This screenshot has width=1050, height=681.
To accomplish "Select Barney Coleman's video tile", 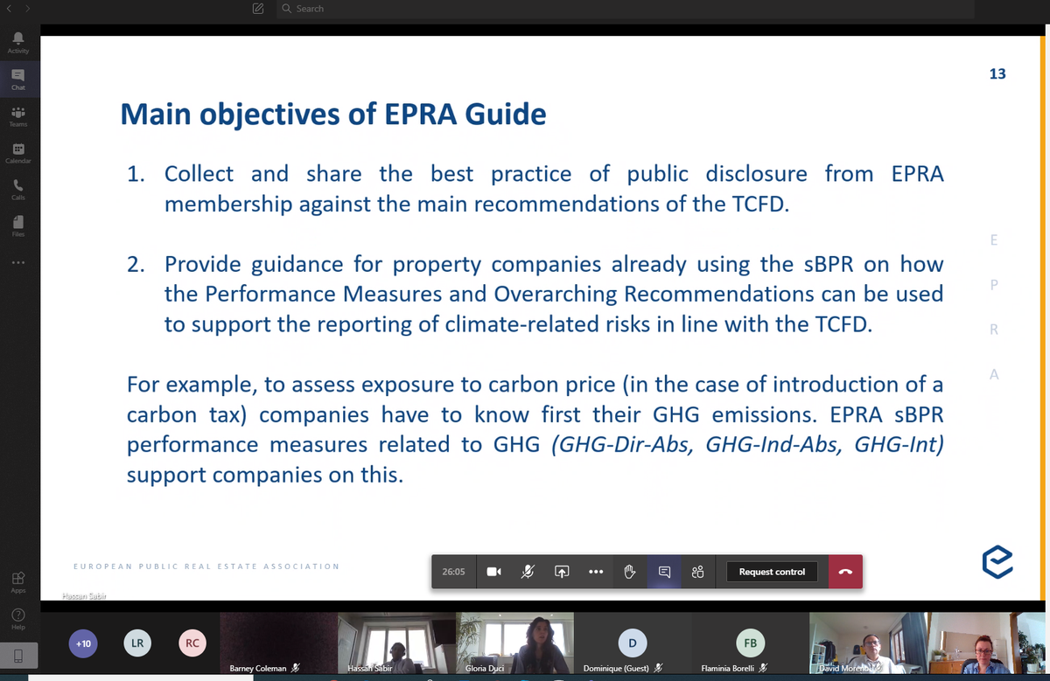I will click(278, 643).
